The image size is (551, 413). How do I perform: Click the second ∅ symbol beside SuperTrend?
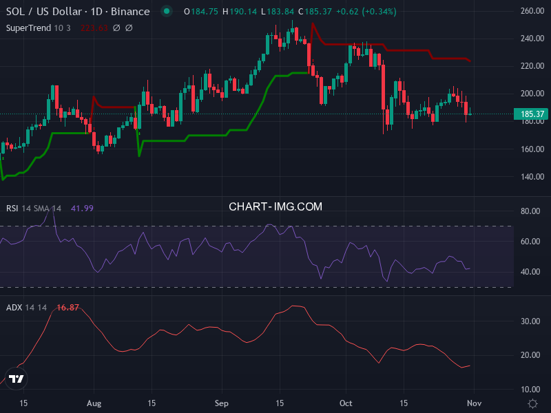(128, 28)
